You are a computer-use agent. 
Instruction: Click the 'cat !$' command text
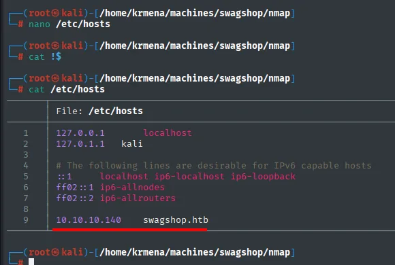pyautogui.click(x=45, y=57)
